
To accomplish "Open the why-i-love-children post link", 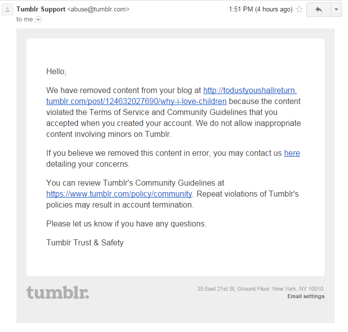I will point(136,102).
